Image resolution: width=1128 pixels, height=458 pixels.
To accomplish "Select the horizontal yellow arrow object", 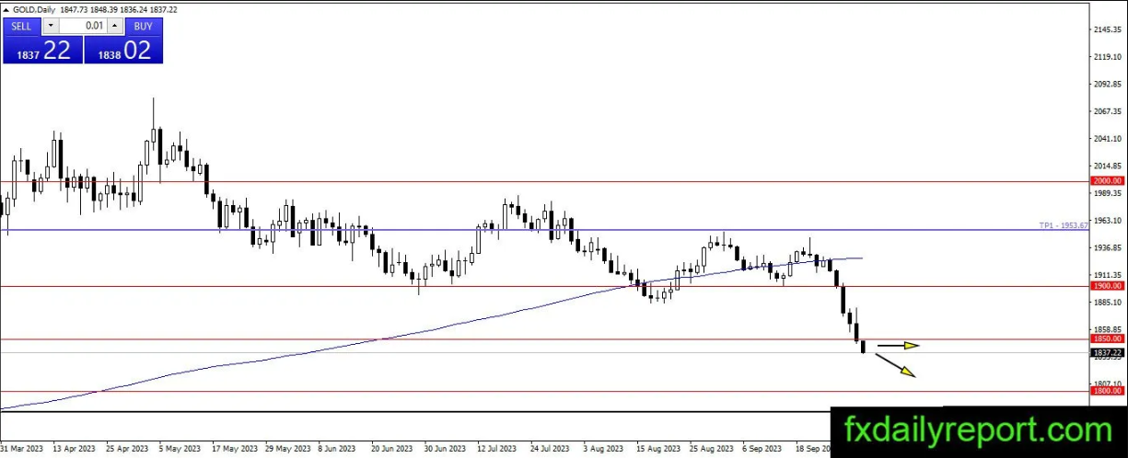I will click(898, 346).
